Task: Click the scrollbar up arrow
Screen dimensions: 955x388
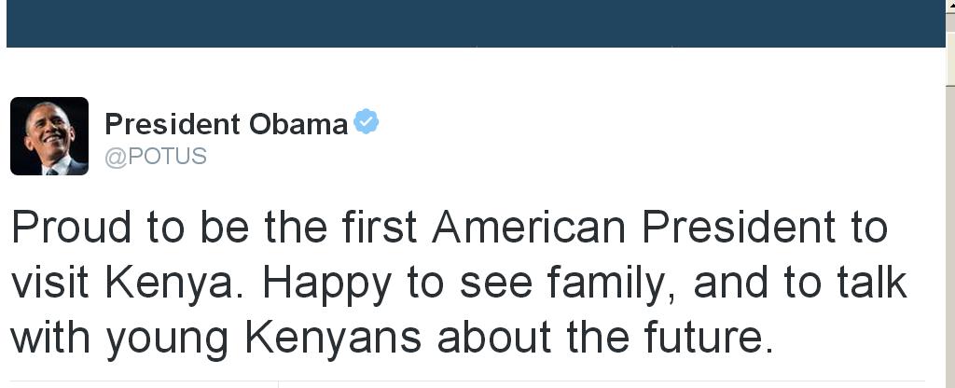Action: point(949,7)
